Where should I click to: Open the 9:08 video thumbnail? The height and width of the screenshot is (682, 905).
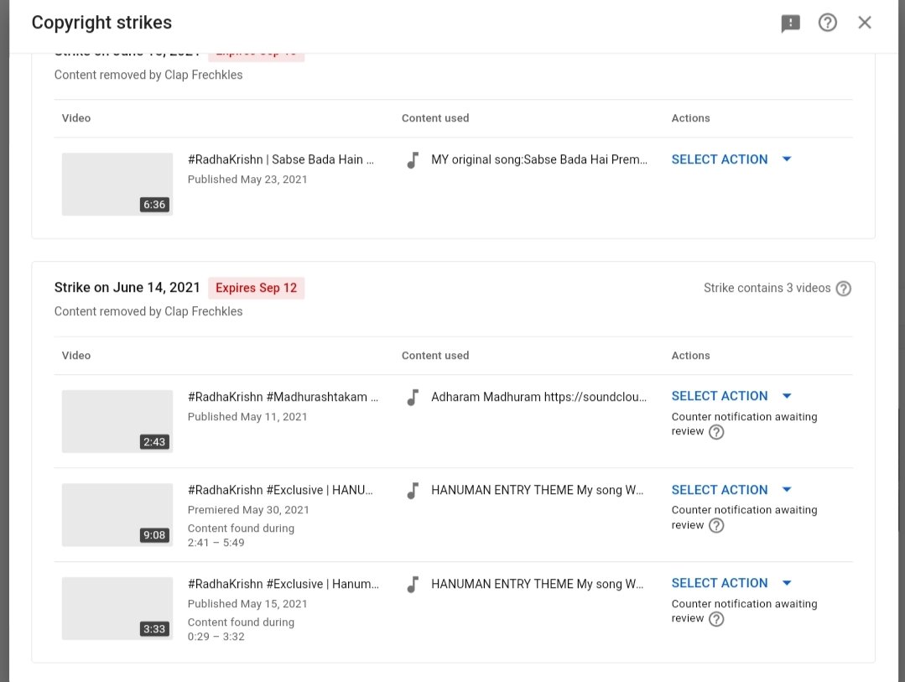point(117,515)
